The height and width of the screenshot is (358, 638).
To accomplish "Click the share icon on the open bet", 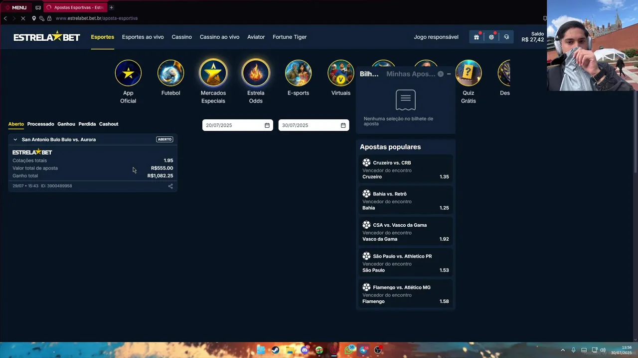I will pos(170,186).
